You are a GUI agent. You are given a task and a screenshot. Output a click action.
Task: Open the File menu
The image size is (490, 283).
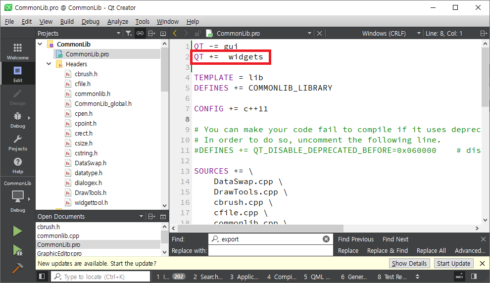click(9, 22)
